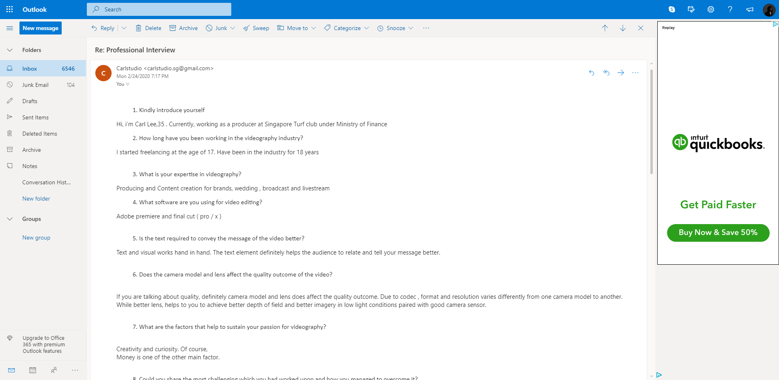This screenshot has width=779, height=380.
Task: Select the Junk Email folder
Action: coord(35,85)
